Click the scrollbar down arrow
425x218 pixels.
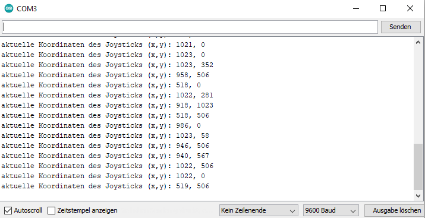pyautogui.click(x=418, y=195)
